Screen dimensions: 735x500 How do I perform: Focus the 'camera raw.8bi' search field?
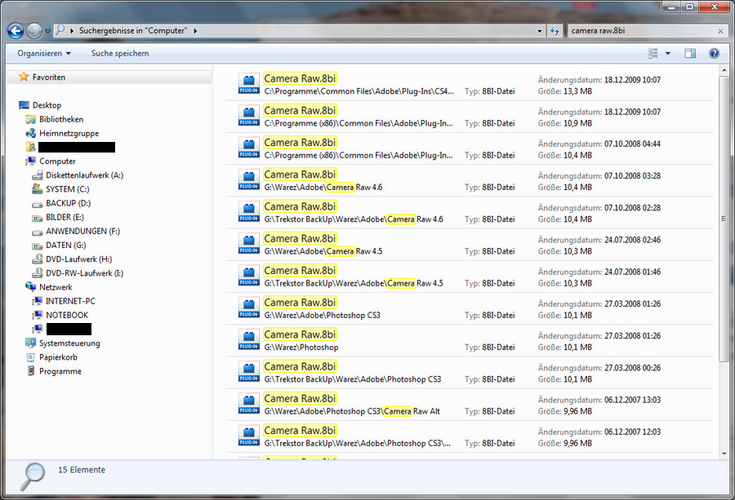pyautogui.click(x=641, y=31)
